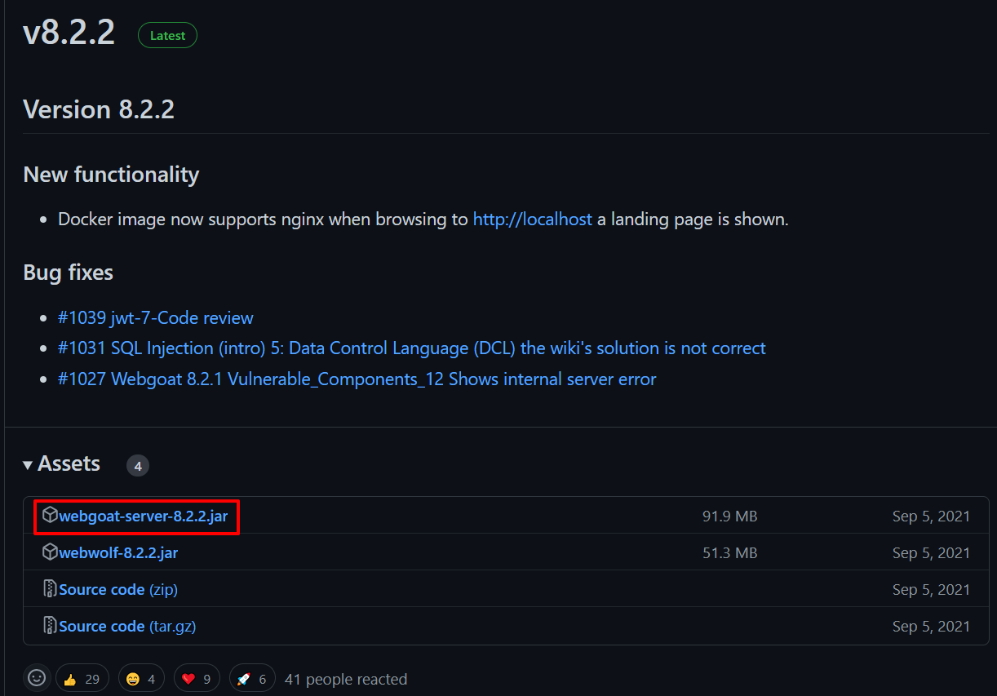React with thumbs up emoji (29)

(x=82, y=679)
